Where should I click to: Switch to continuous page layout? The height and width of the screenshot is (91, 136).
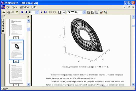click(64, 12)
